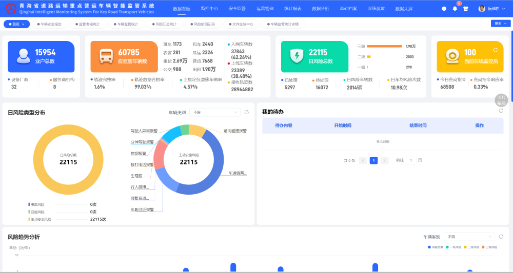Click the 前往 page number input field
This screenshot has height=273, width=513.
411,160
